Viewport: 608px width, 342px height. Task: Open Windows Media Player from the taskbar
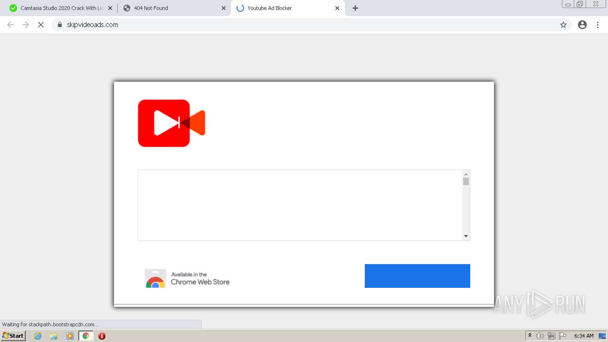70,336
